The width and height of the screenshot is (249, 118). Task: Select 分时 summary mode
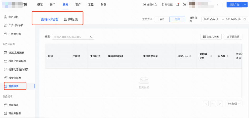177,19
